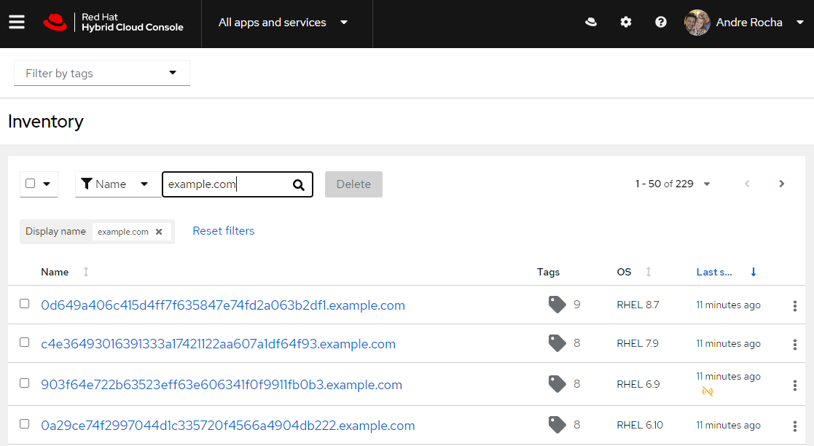Click the name search input field
Screen dimensions: 814x446
[226, 184]
